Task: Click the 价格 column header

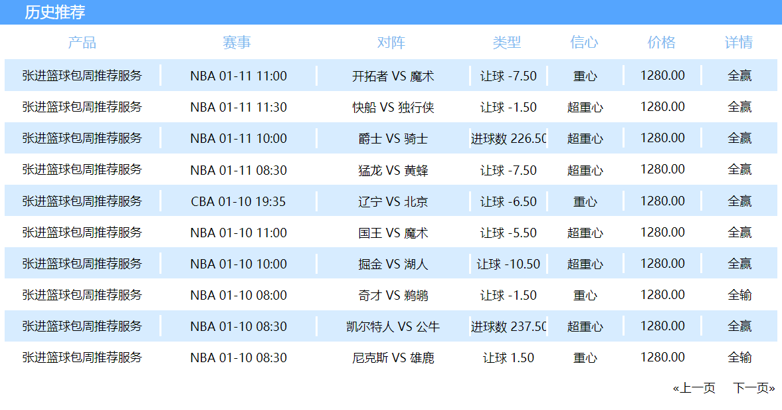Action: coord(662,43)
